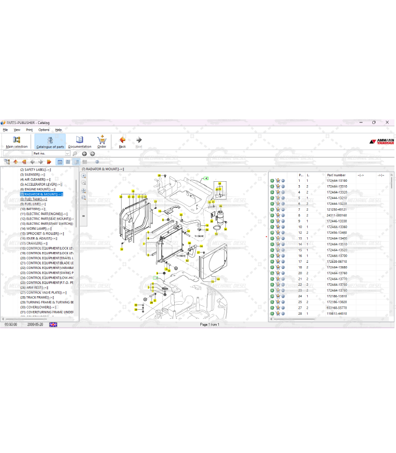Open the Order shopping cart
Viewport: 396px width, 453px height.
tap(102, 142)
